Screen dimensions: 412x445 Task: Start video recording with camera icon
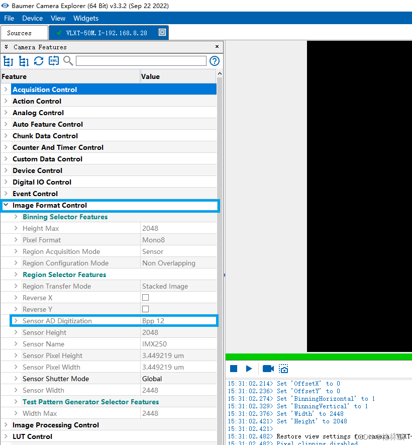click(268, 369)
